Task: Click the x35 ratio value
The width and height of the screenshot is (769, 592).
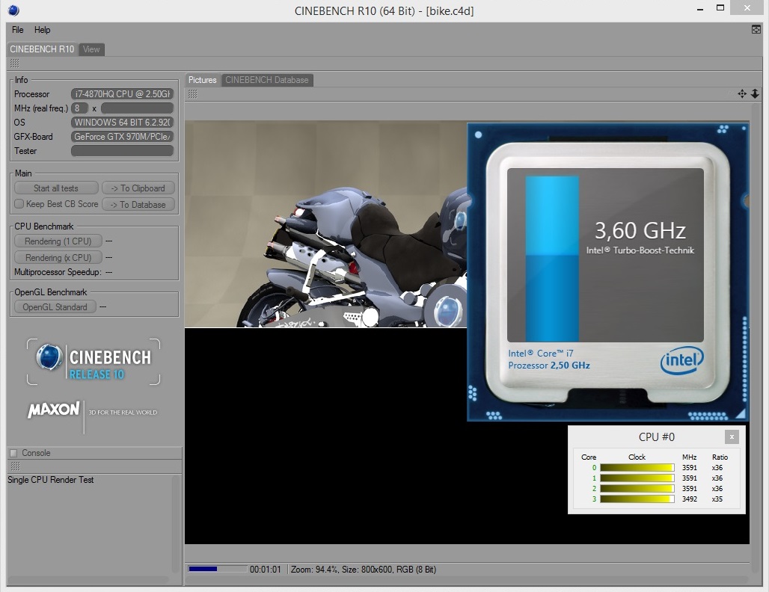Action: click(717, 499)
